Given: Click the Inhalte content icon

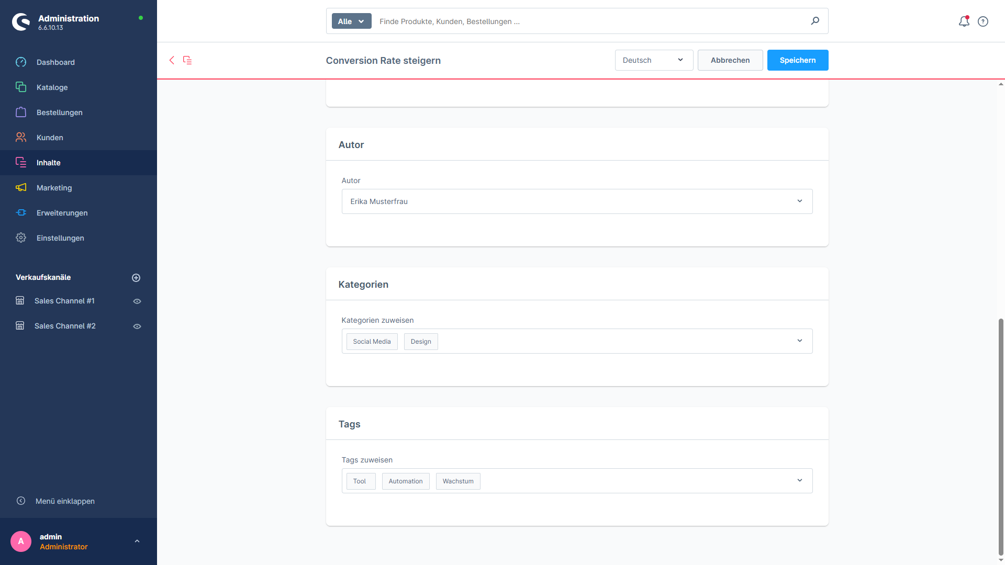Looking at the screenshot, I should pos(21,163).
